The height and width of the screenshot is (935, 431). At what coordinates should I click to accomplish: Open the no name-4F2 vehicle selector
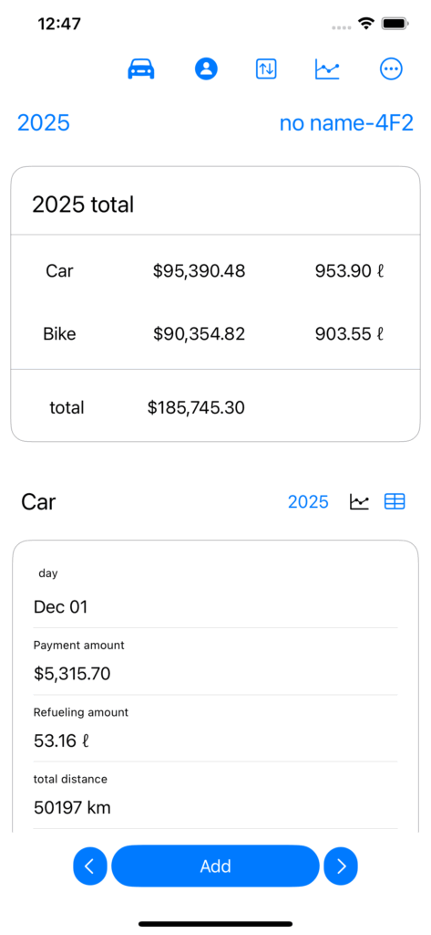coord(346,123)
